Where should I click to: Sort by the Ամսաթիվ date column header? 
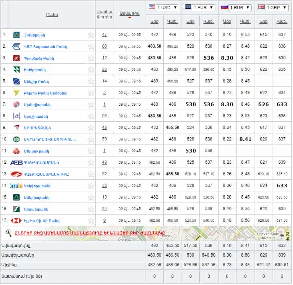click(x=129, y=14)
